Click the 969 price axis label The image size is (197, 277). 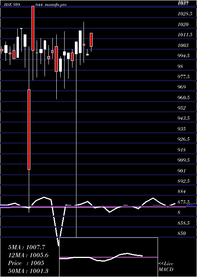pos(182,87)
